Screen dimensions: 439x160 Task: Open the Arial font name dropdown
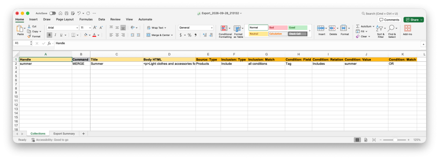77,28
